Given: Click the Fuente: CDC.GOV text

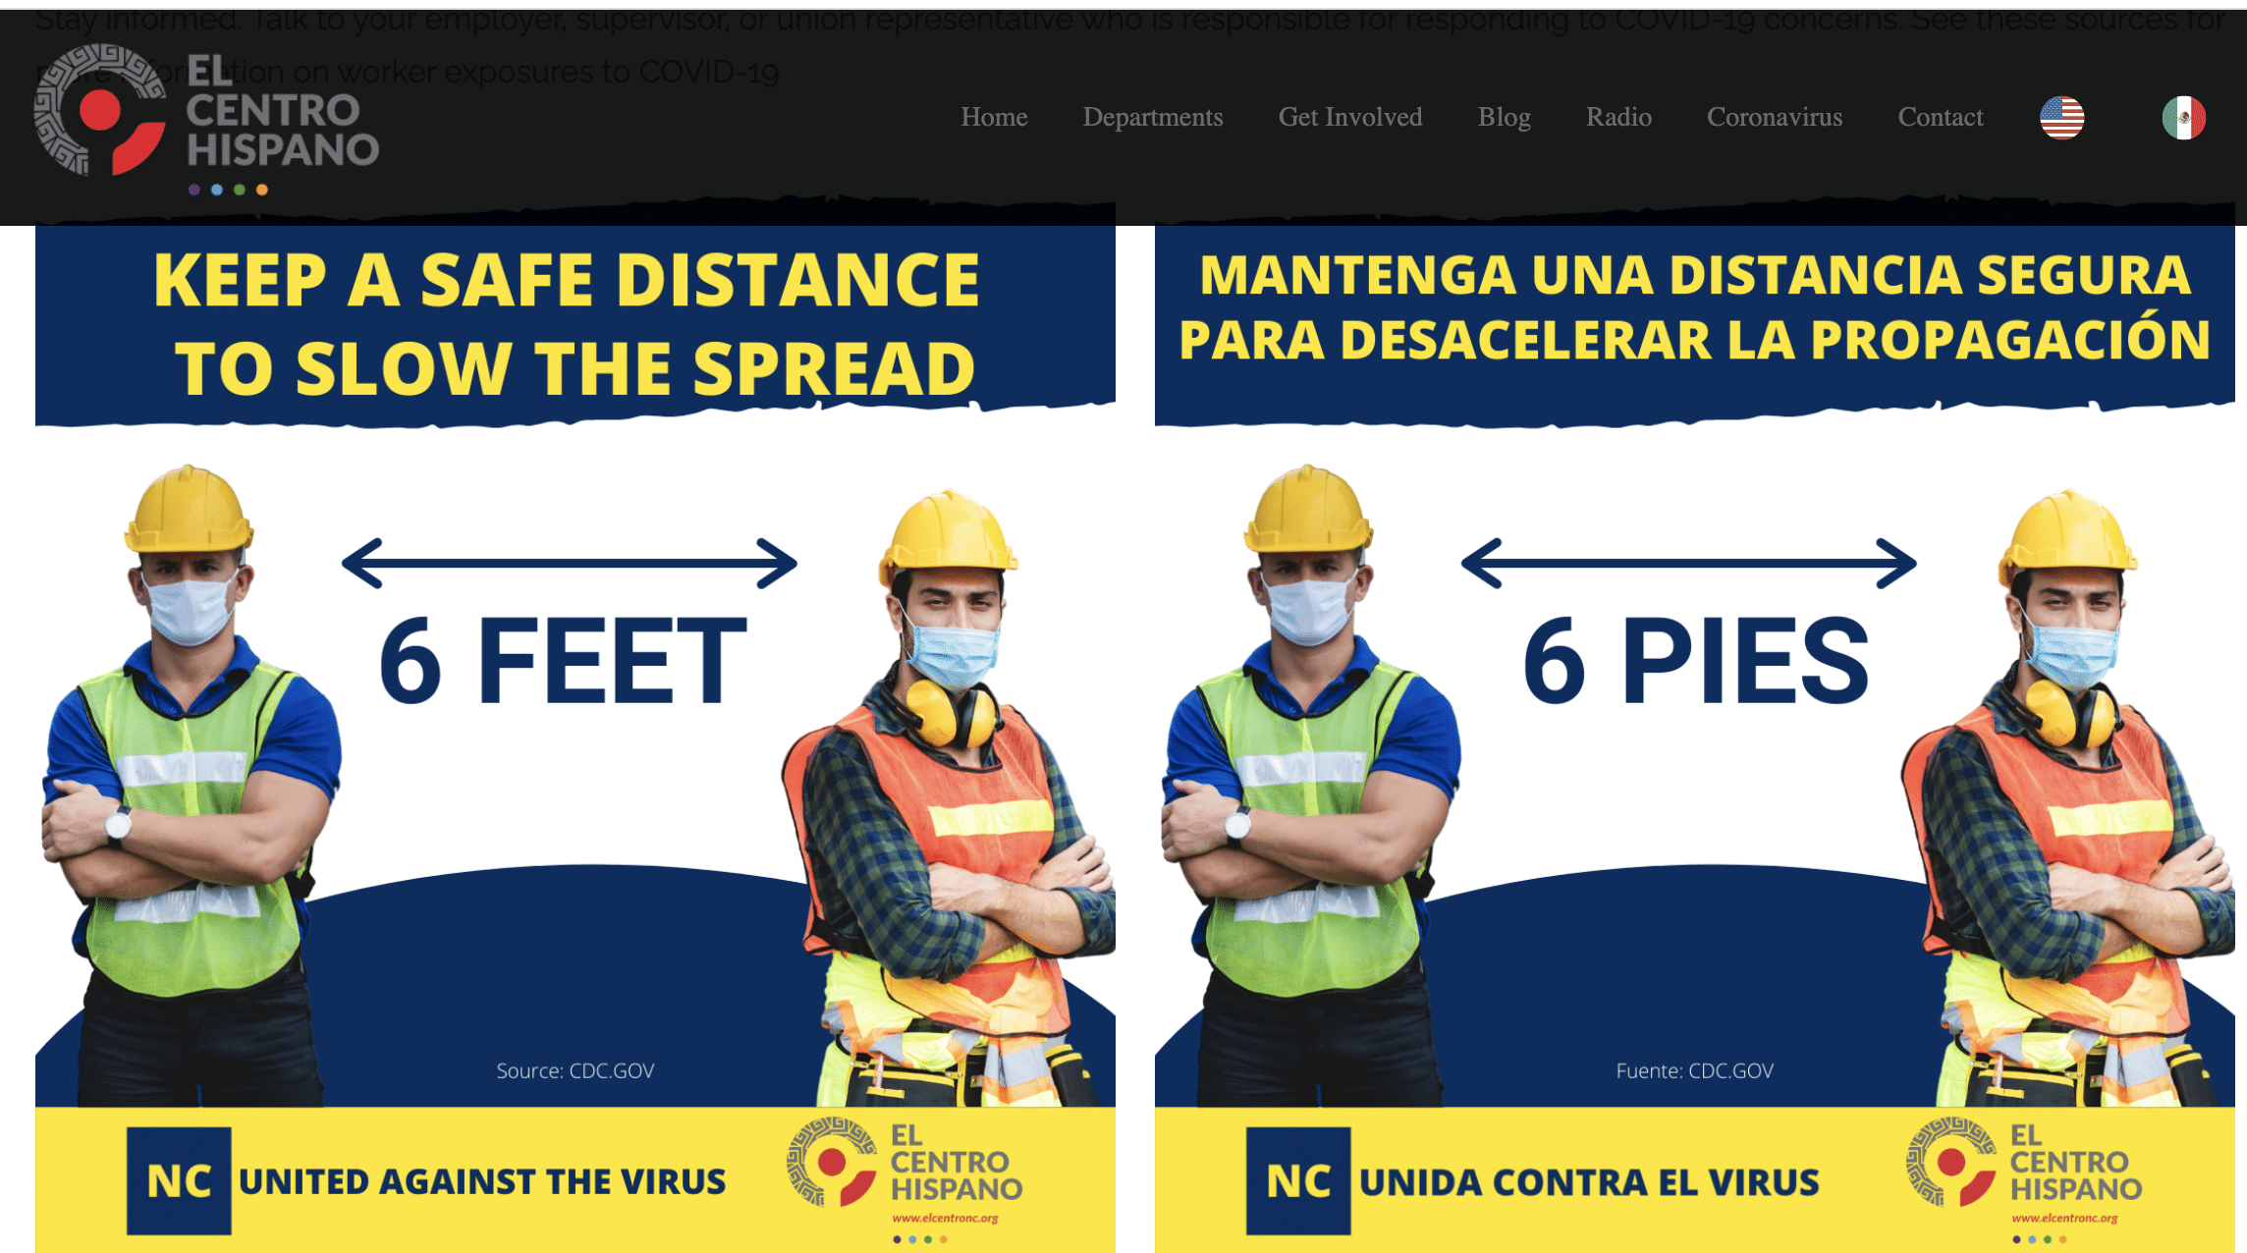Looking at the screenshot, I should pyautogui.click(x=1695, y=1070).
